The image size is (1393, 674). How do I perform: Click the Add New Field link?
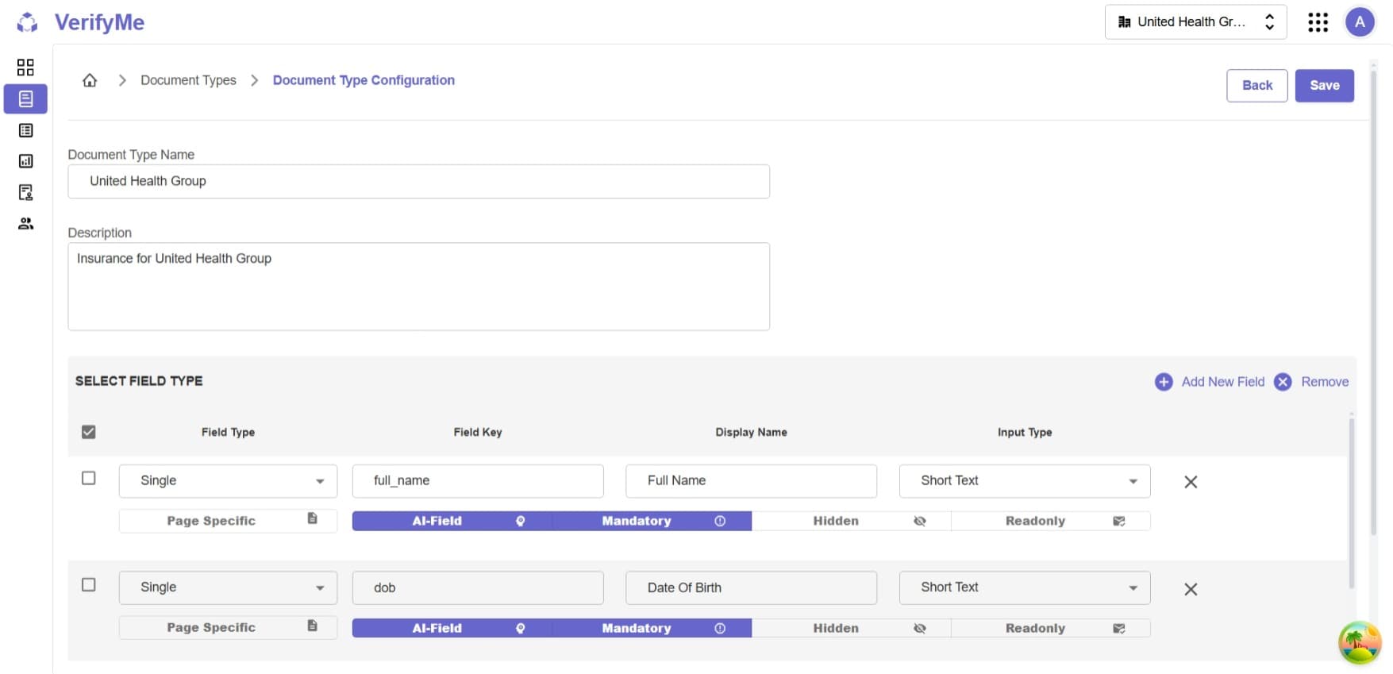tap(1222, 382)
